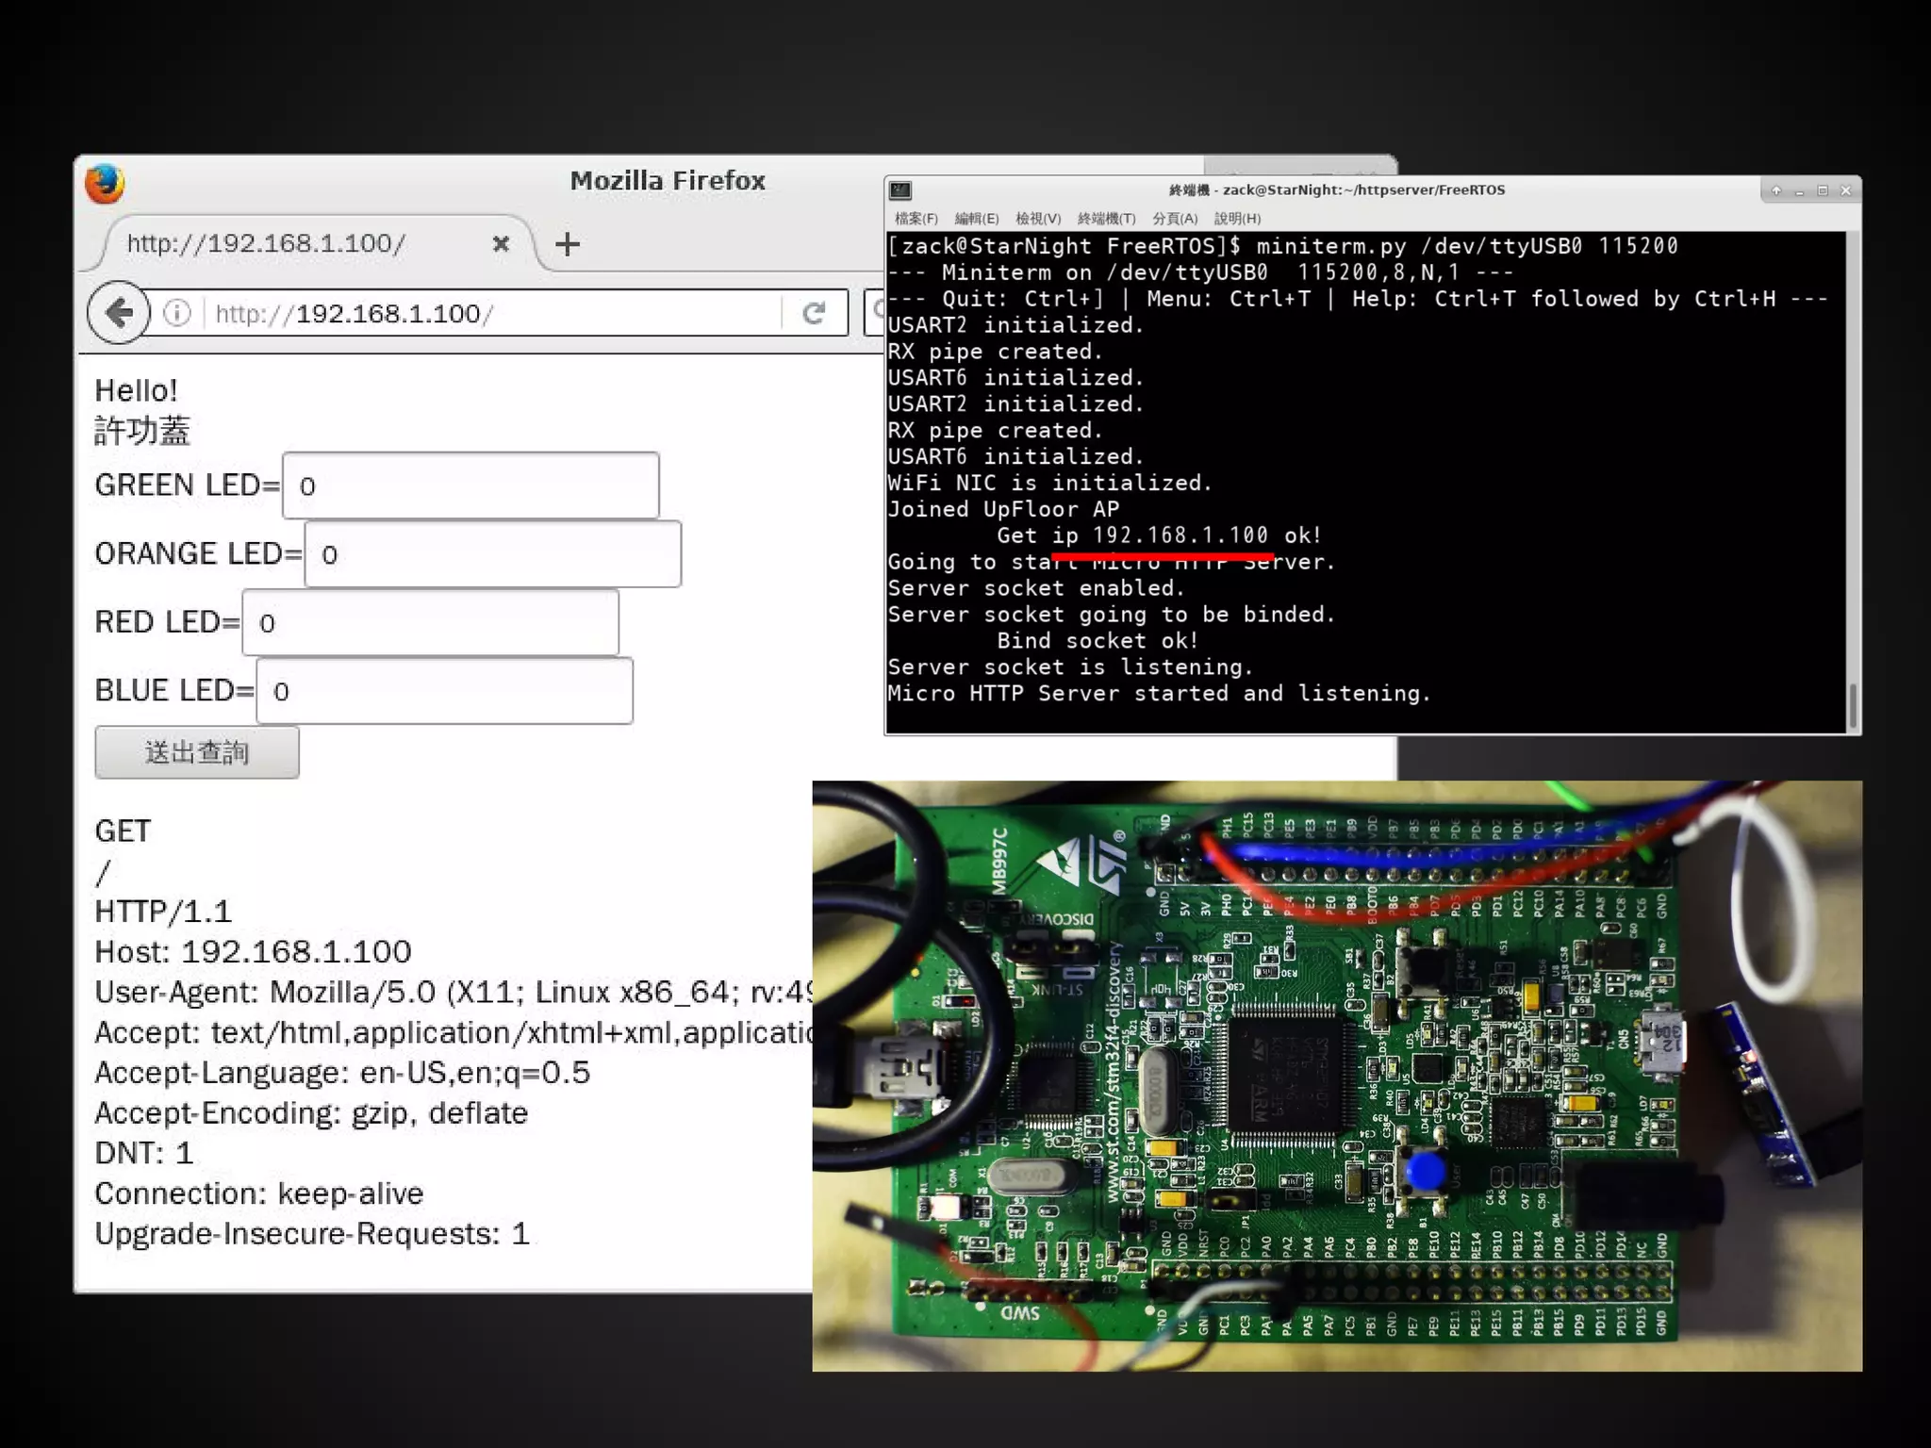Open the site information icon
Image resolution: width=1931 pixels, height=1448 pixels.
[x=177, y=313]
